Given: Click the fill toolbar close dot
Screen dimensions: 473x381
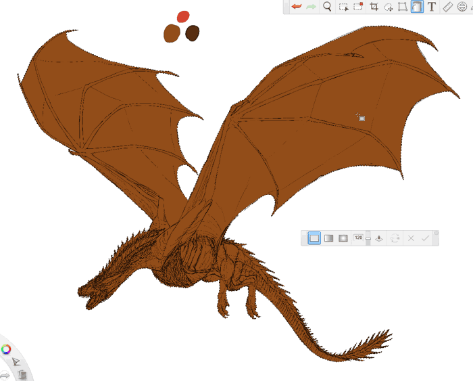Looking at the screenshot, I should tap(436, 233).
